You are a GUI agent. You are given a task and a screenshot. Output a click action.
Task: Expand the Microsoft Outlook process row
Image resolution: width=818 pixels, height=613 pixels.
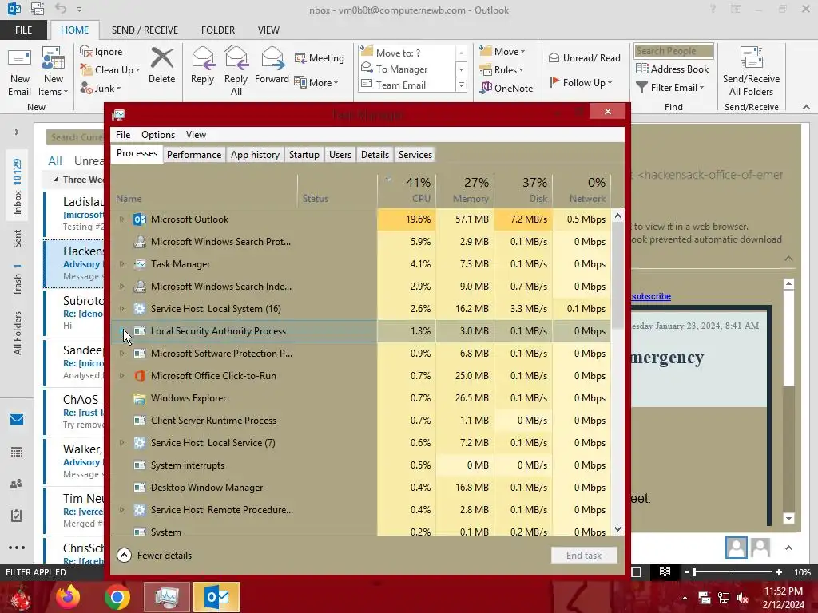(121, 219)
